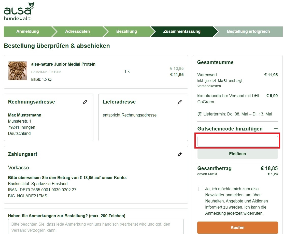The image size is (284, 234).
Task: Click the Vorkasse payment method text
Action: pyautogui.click(x=19, y=168)
